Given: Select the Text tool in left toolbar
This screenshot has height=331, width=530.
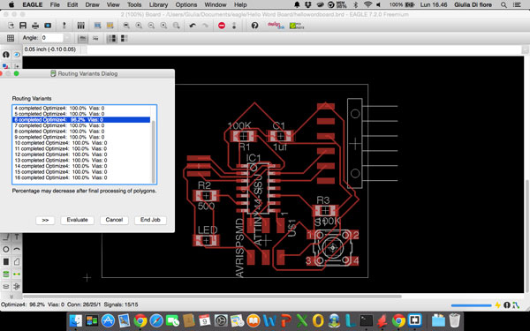Looking at the screenshot, I should tap(17, 237).
